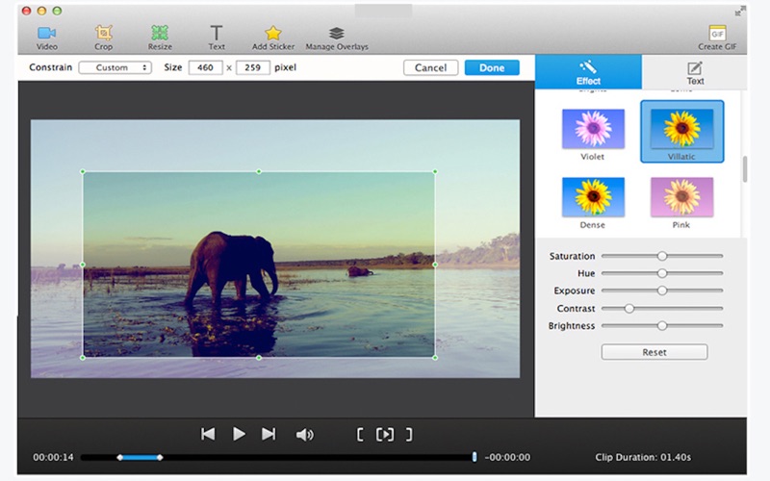
Task: Cancel the crop operation
Action: 430,68
